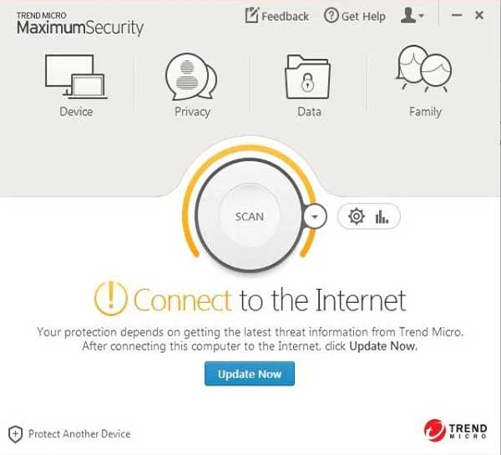The height and width of the screenshot is (455, 501).
Task: Open the Device protection icon
Action: [x=76, y=76]
